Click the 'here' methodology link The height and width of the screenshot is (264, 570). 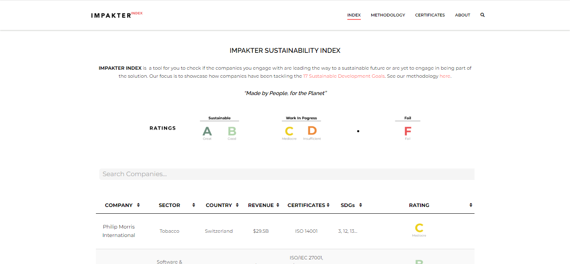click(445, 76)
